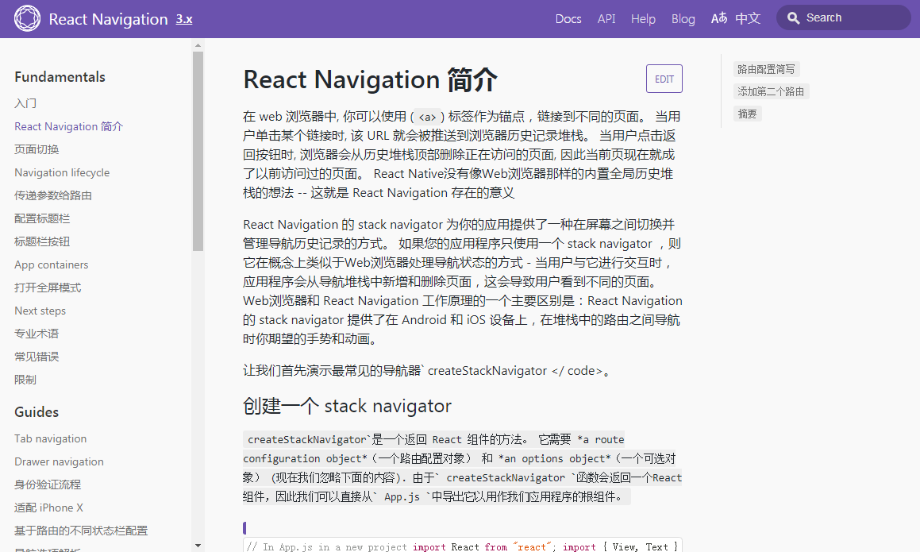Viewport: 920px width, 552px height.
Task: Open 传递参数给路由 sidebar page
Action: coord(53,195)
